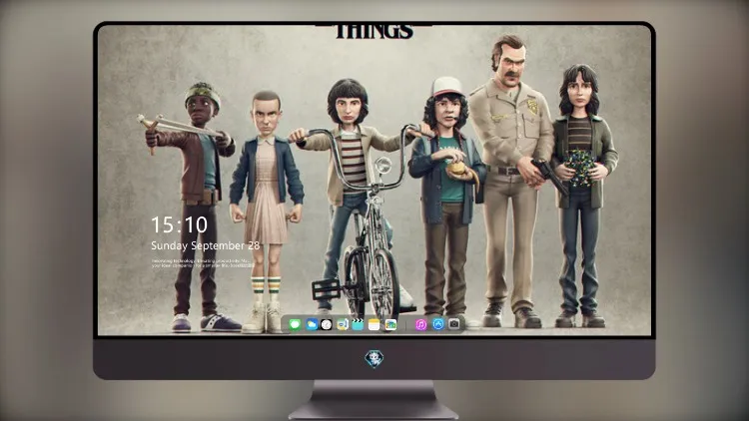Open the pink iTunes music app
This screenshot has height=421, width=749.
pyautogui.click(x=420, y=324)
